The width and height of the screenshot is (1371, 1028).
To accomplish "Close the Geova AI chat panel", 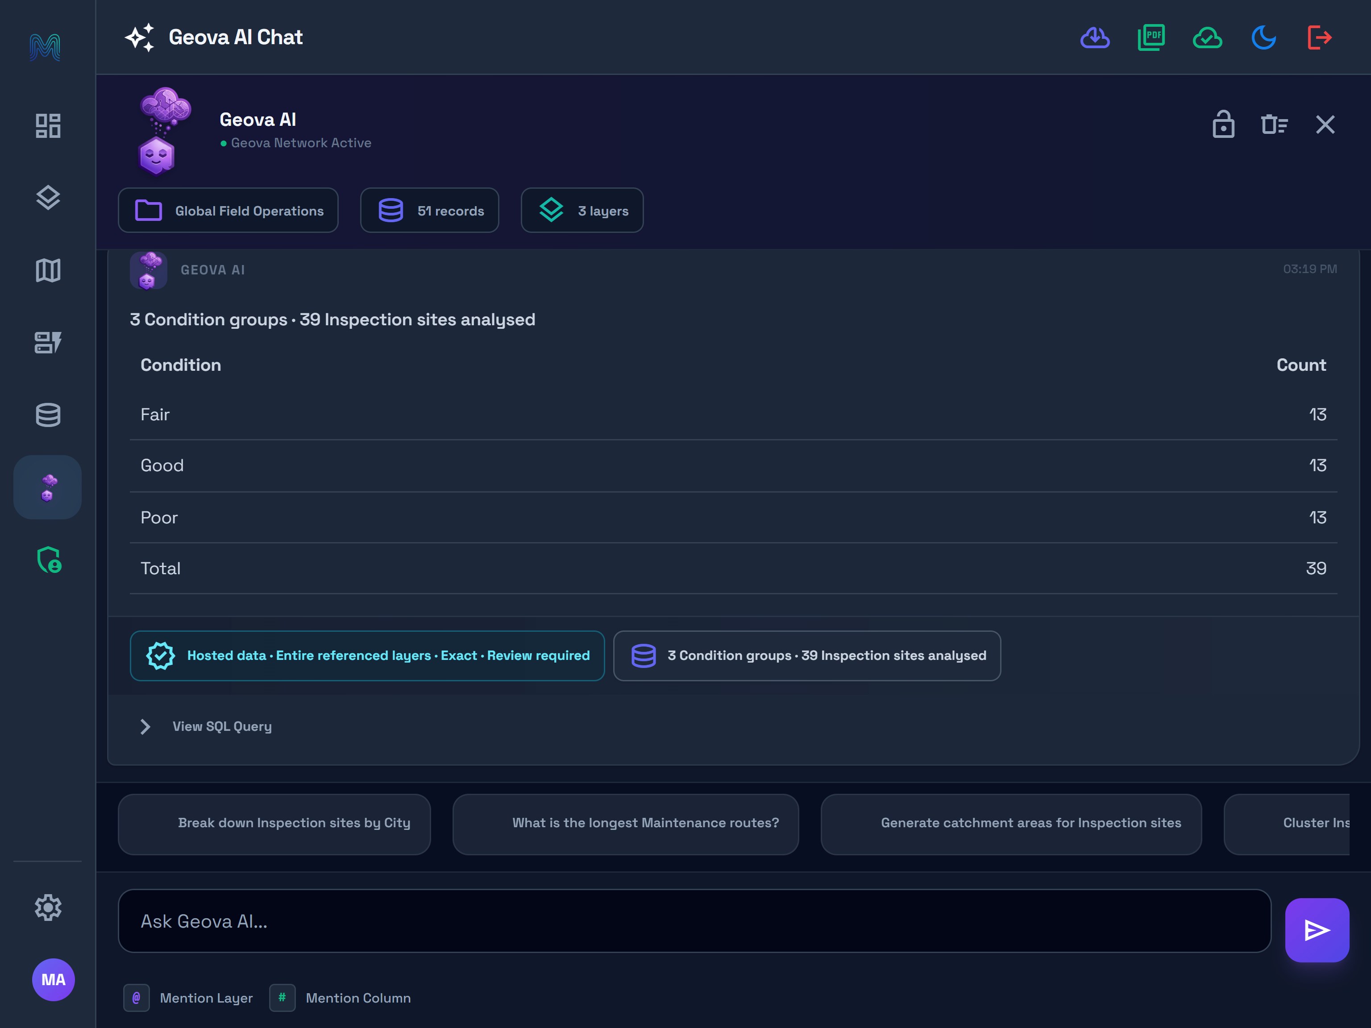I will pos(1326,124).
